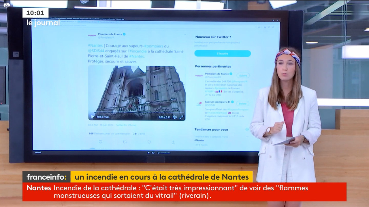Play the cathedral fire video
This screenshot has height=207, width=369.
point(93,117)
